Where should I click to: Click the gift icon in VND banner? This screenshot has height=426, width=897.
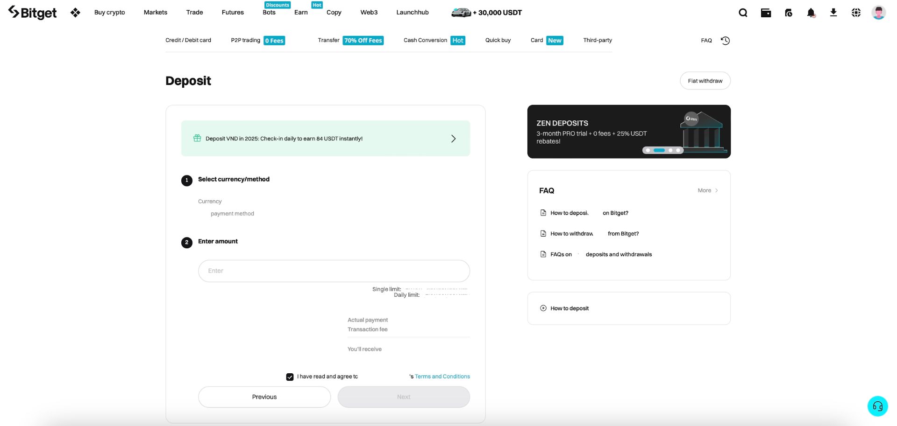(x=197, y=138)
